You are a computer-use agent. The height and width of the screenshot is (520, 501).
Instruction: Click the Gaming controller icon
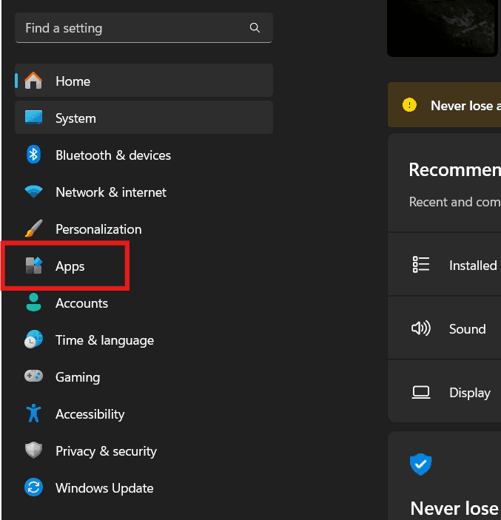[x=33, y=376]
